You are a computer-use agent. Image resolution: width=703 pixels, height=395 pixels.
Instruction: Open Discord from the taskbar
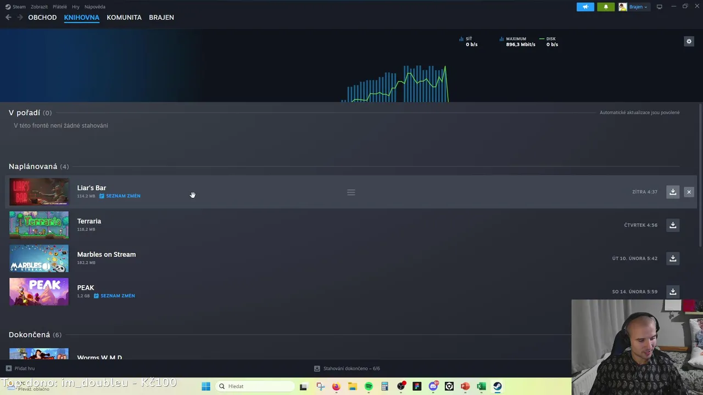pos(433,386)
